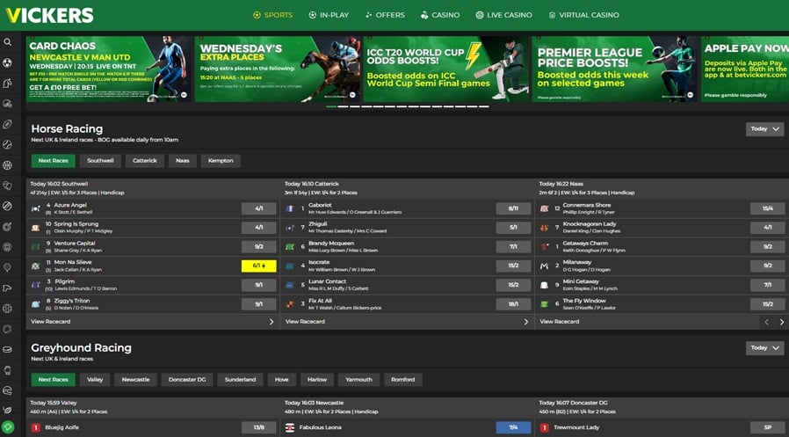Click the first green carousel indicator dash
Viewport: 789px width, 437px height.
click(x=331, y=106)
